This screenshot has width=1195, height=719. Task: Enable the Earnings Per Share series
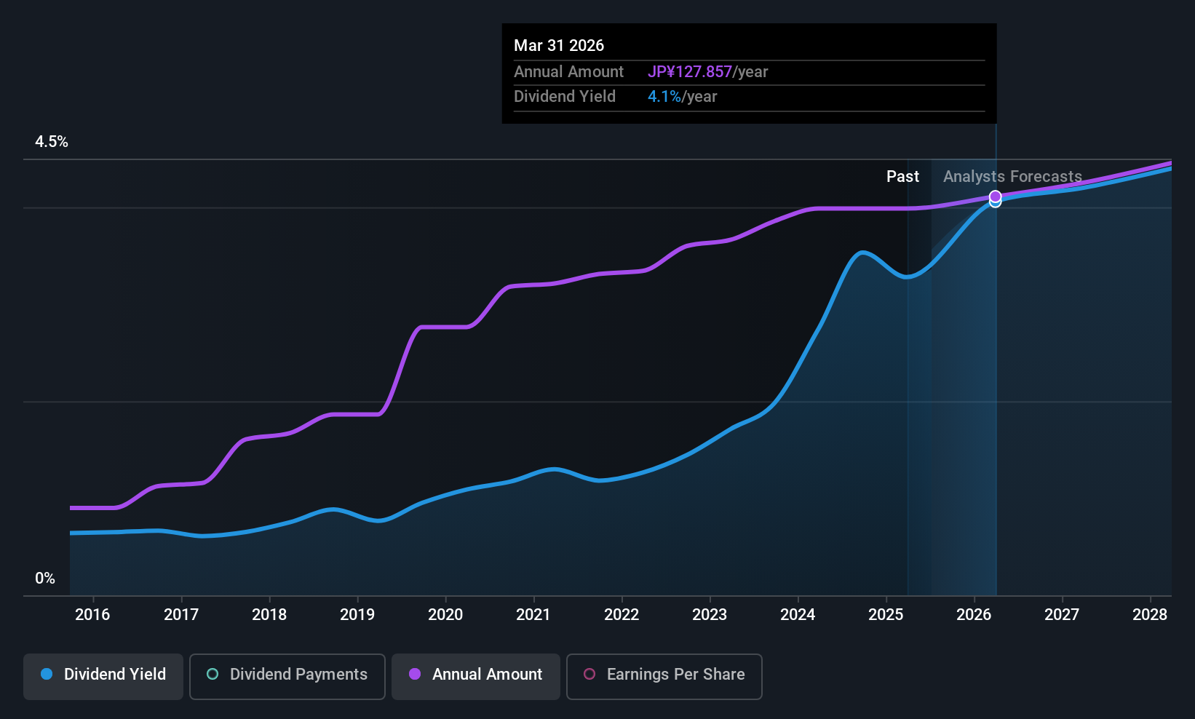coord(664,677)
